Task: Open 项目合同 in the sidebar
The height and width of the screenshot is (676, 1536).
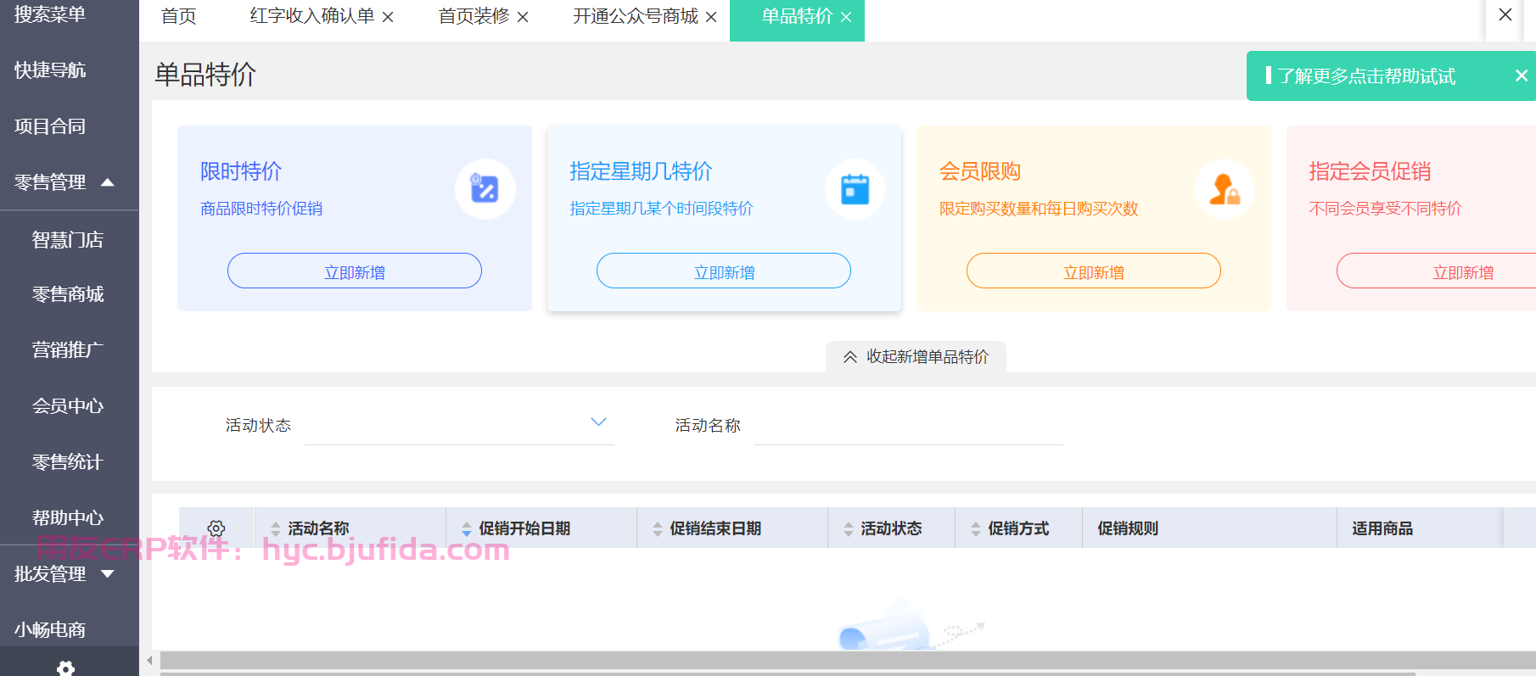Action: click(50, 126)
